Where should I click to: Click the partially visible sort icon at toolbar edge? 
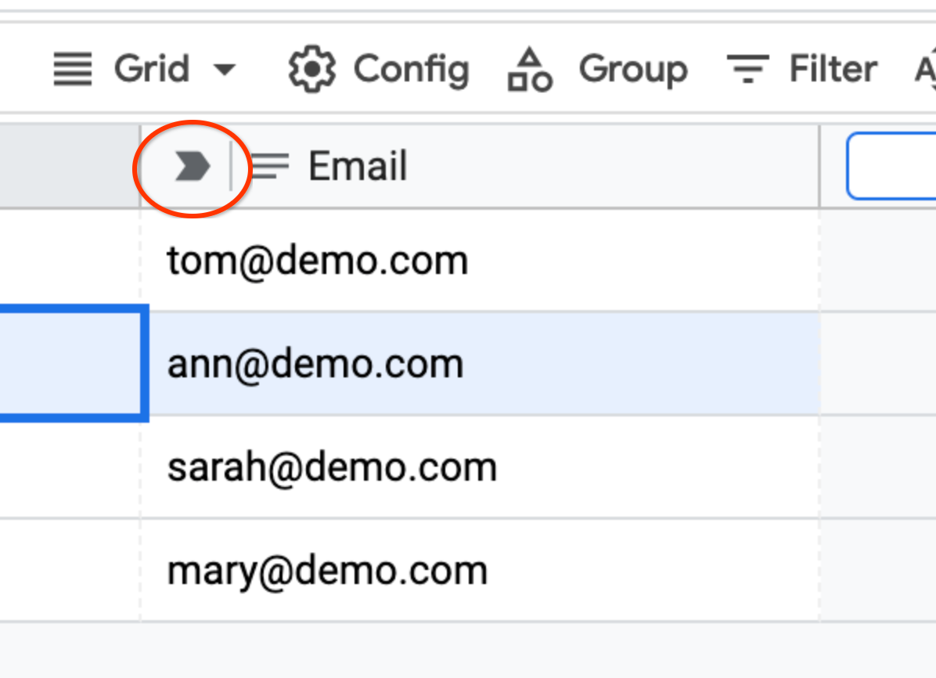(x=928, y=68)
